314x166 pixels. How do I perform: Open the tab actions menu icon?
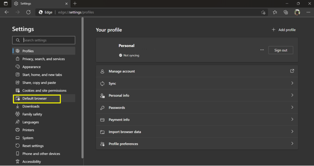click(6, 4)
